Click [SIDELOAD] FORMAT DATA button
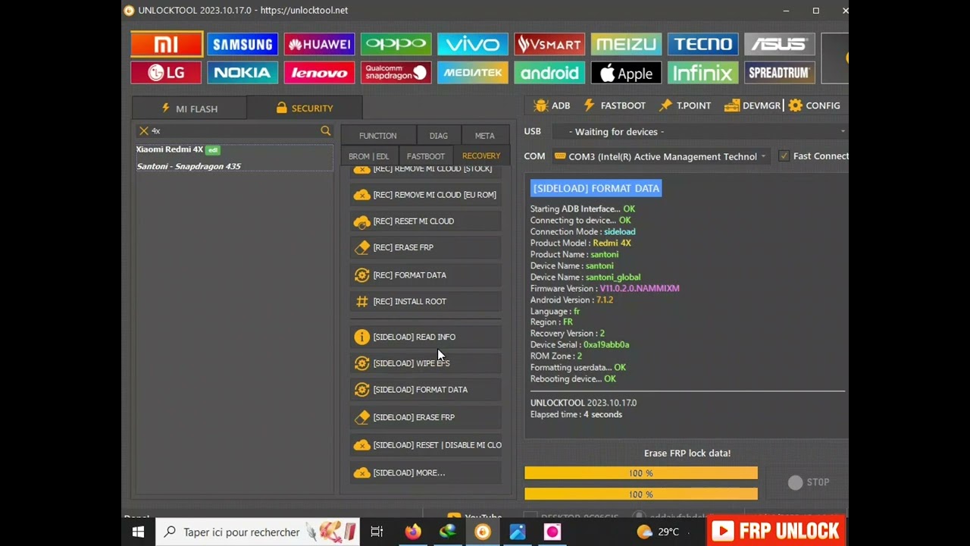The width and height of the screenshot is (970, 546). (x=426, y=390)
